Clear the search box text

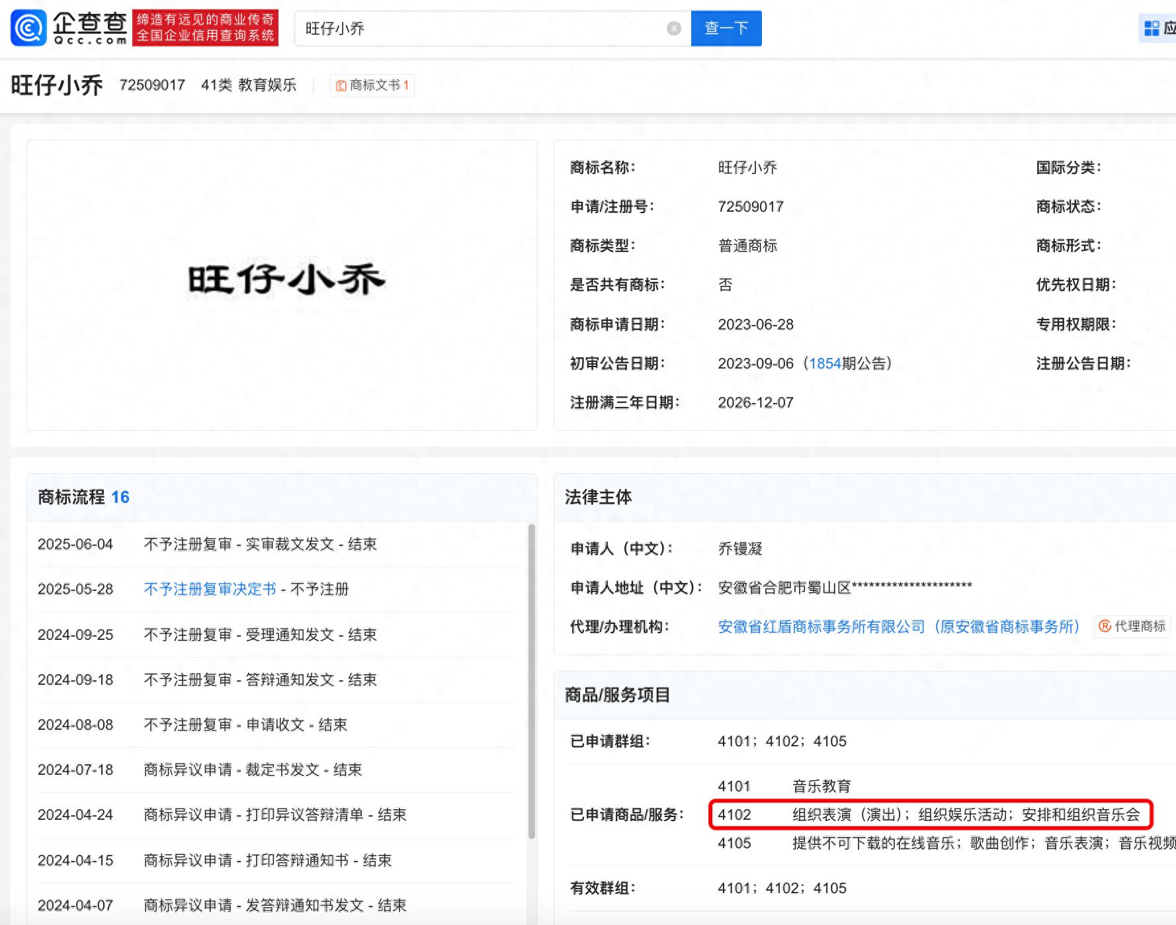pyautogui.click(x=673, y=28)
